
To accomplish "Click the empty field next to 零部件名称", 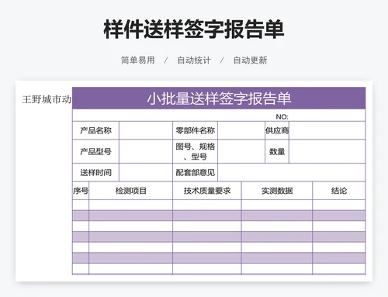I will [x=241, y=130].
